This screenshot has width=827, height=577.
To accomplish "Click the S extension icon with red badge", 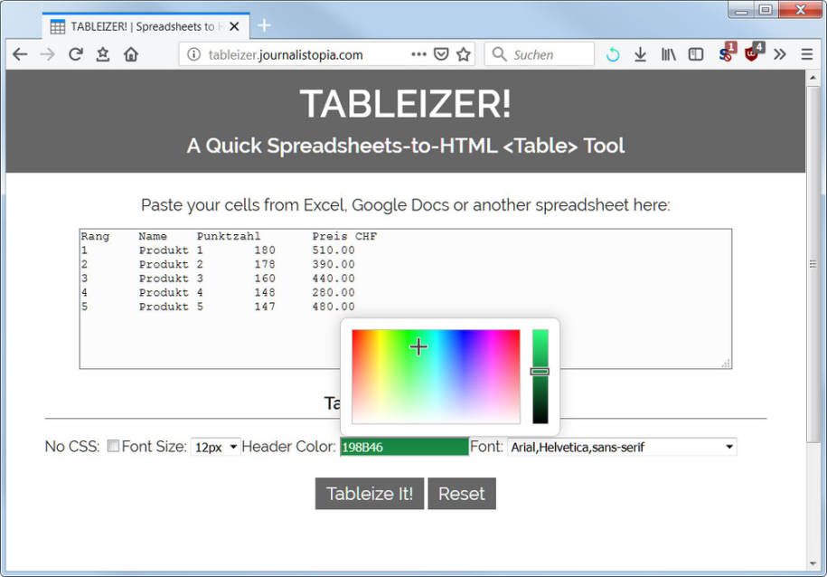I will click(x=726, y=53).
